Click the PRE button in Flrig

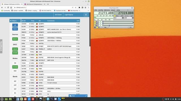click(105, 27)
